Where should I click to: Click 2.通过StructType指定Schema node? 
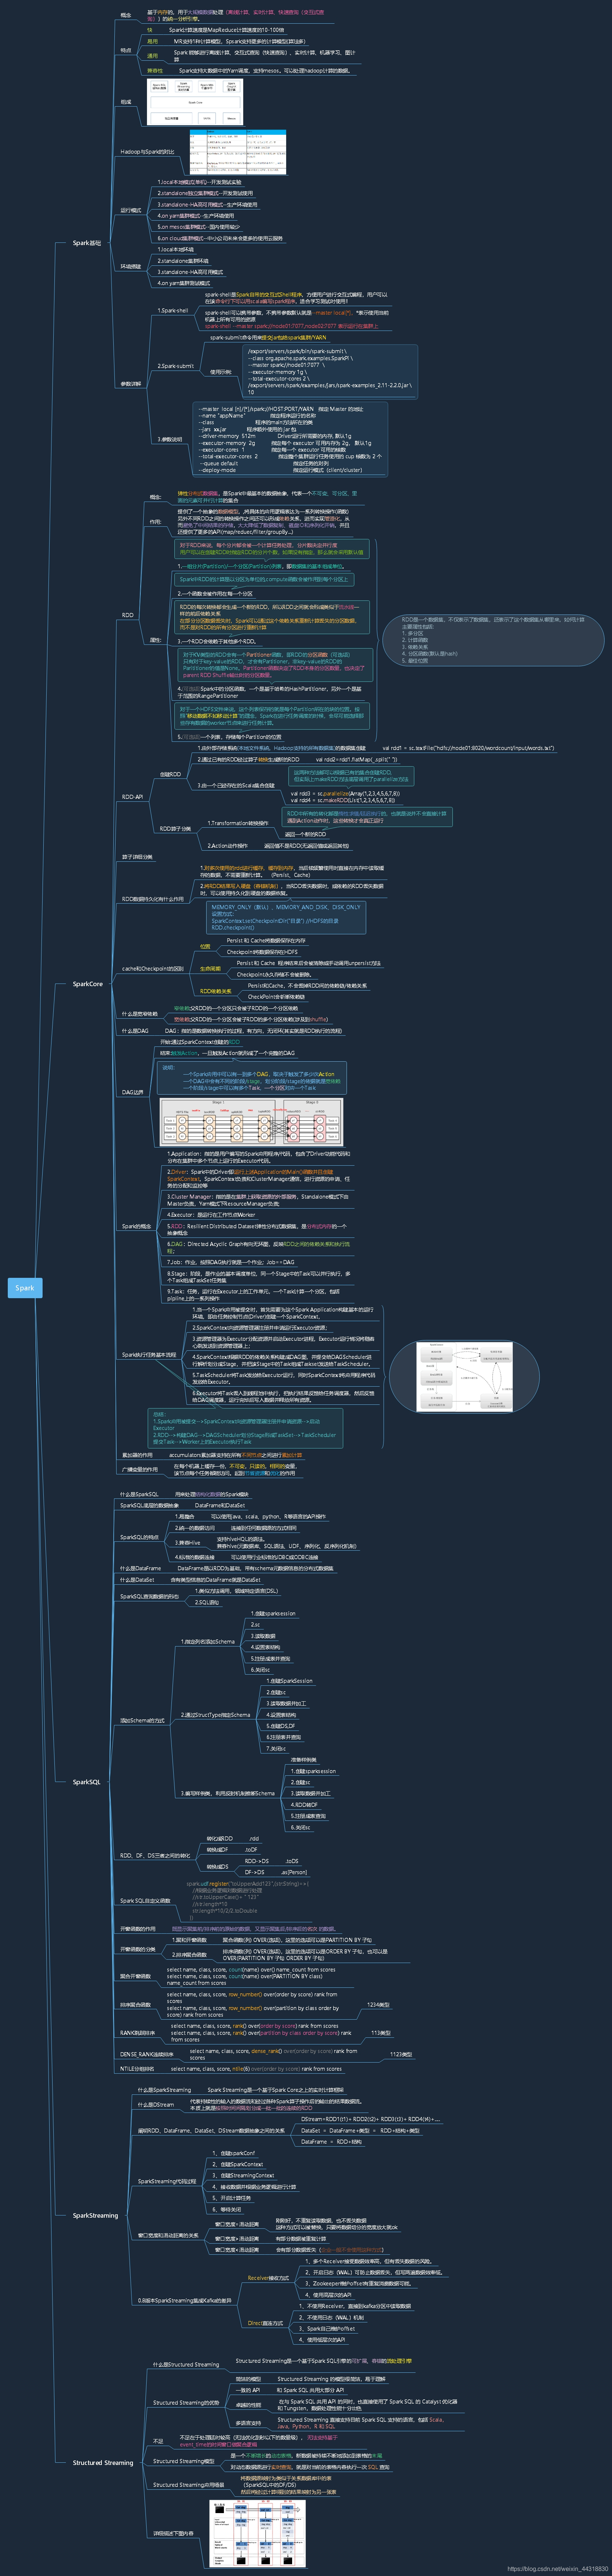(x=215, y=1715)
